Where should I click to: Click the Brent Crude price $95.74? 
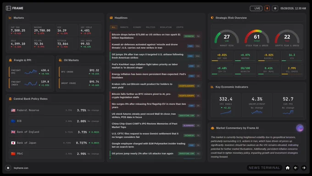click(x=94, y=82)
